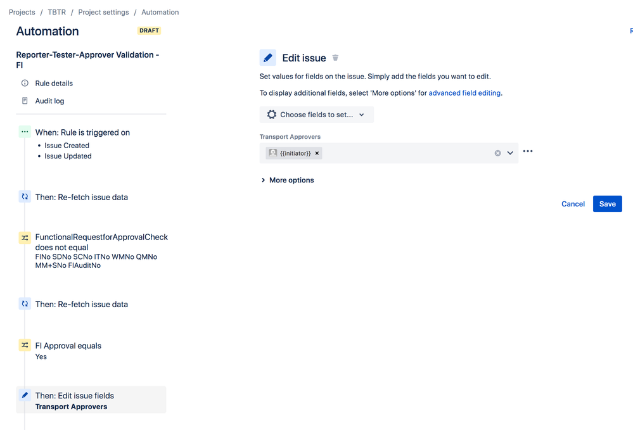This screenshot has height=430, width=633.
Task: Click the pencil icon of Edit issue fields step
Action: pos(25,395)
